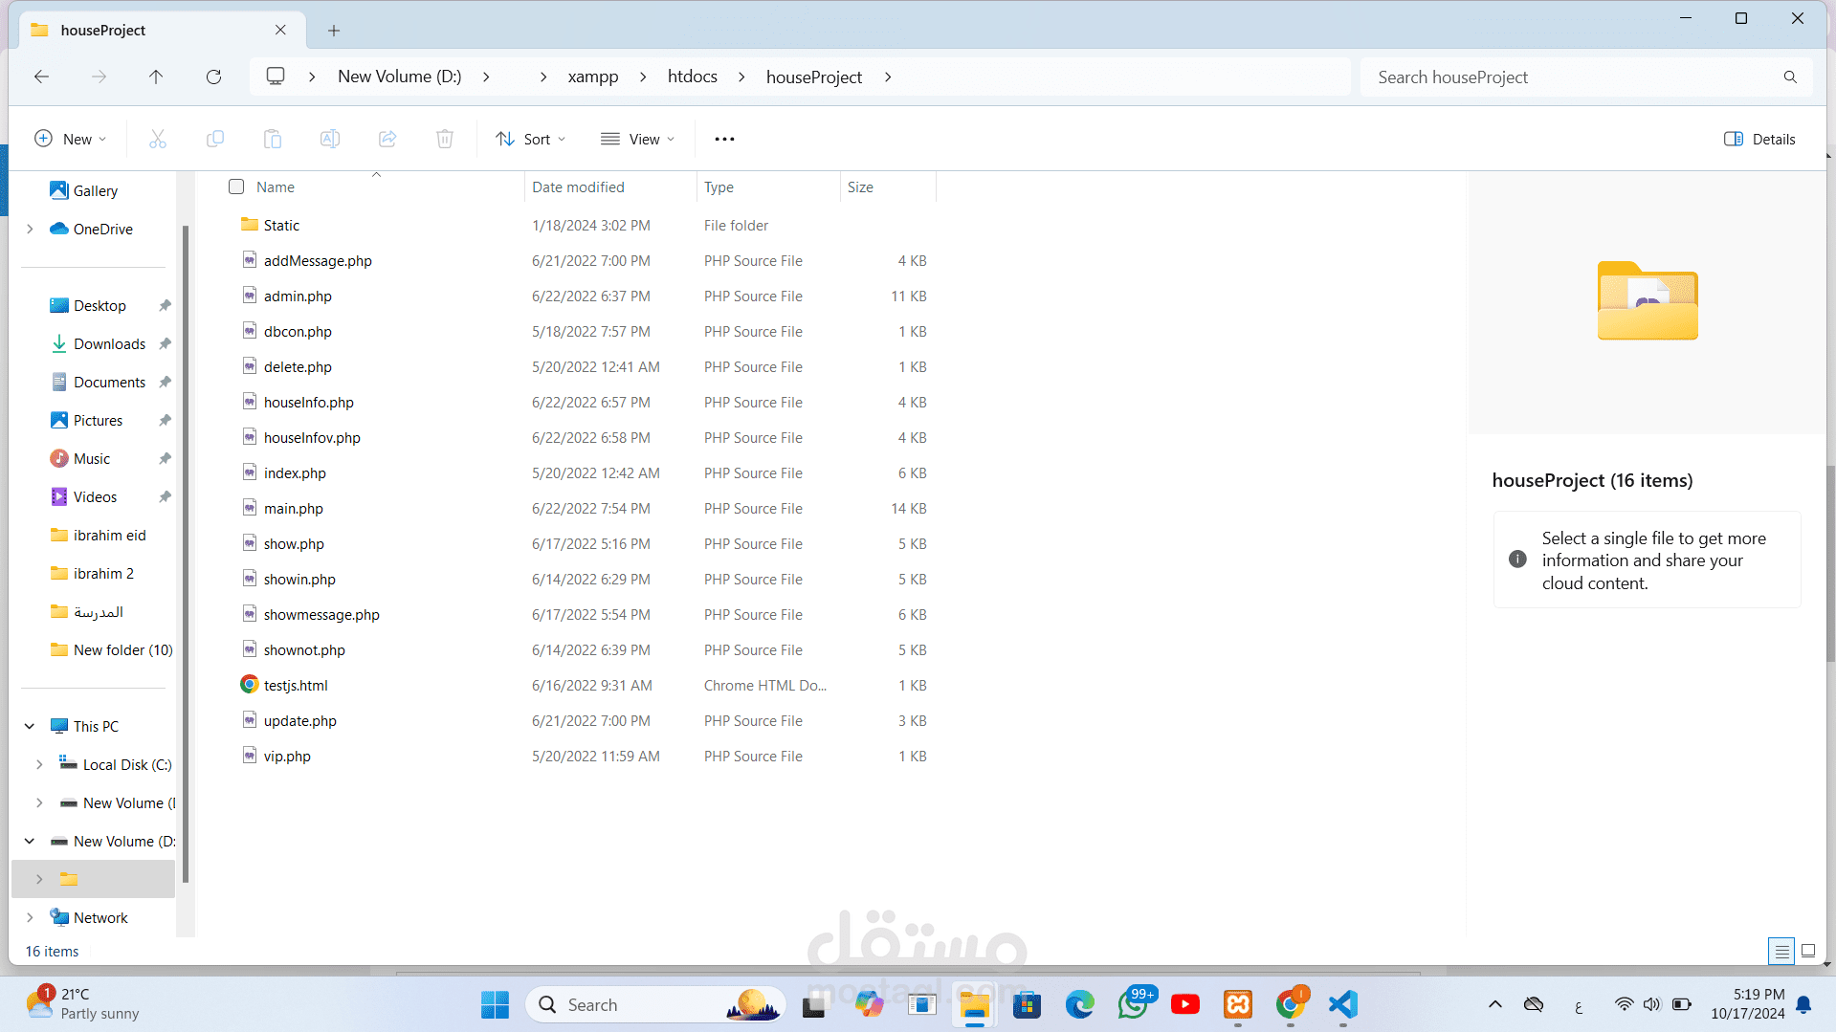
Task: Click the Cut scissors icon in toolbar
Action: (158, 140)
